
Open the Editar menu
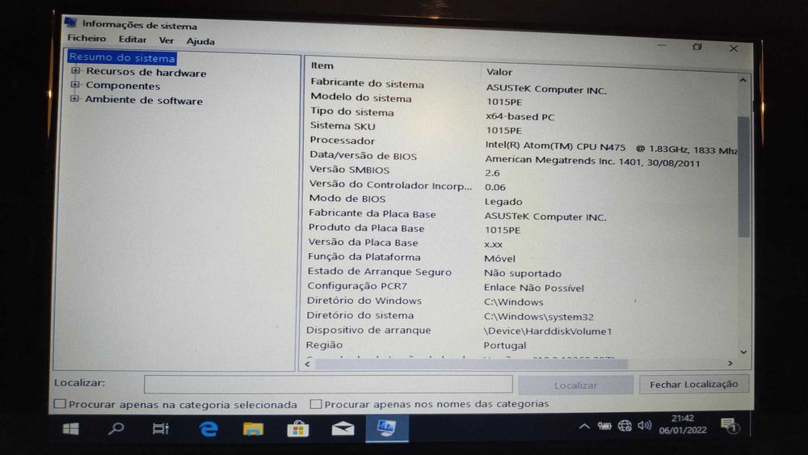[x=133, y=39]
